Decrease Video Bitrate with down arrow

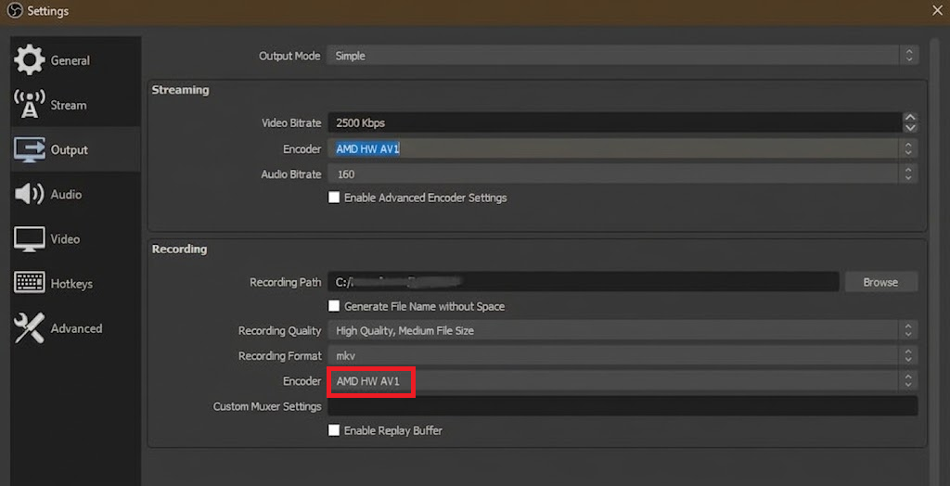(x=909, y=127)
